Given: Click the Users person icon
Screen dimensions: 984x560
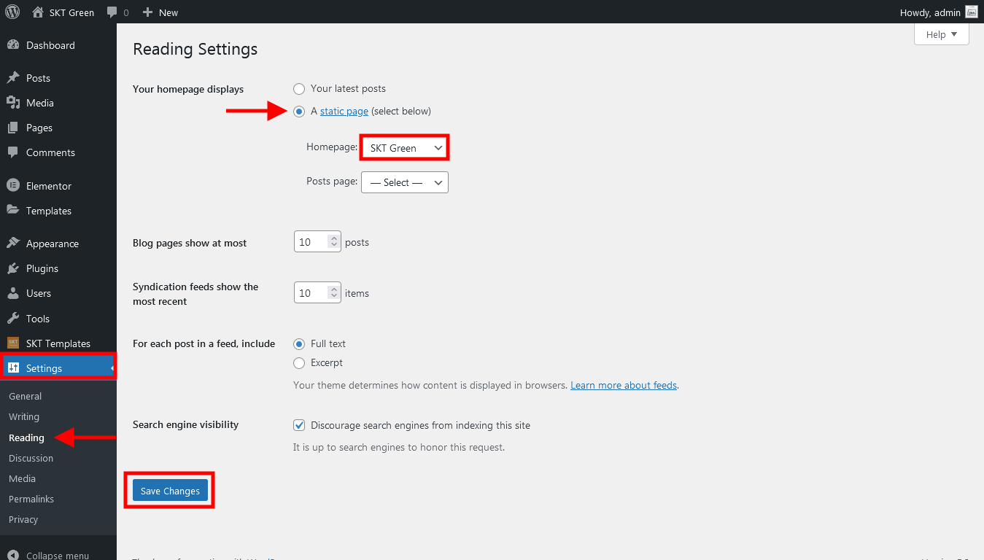Looking at the screenshot, I should 13,293.
